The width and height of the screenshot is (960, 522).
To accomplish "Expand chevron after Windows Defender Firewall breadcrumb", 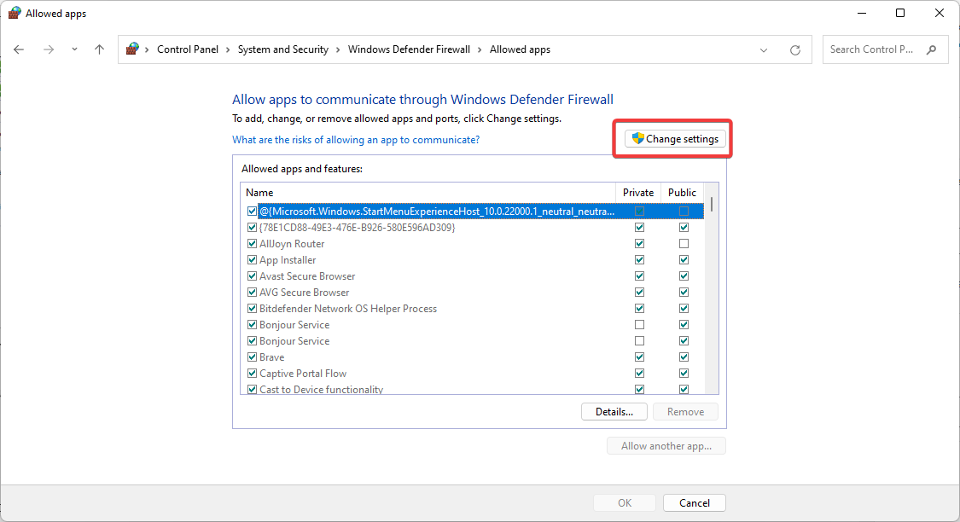I will 480,49.
